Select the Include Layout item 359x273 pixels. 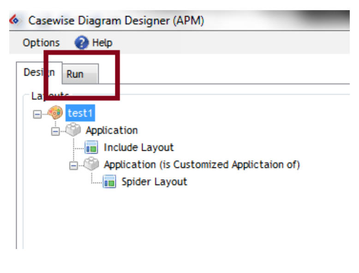tap(138, 148)
